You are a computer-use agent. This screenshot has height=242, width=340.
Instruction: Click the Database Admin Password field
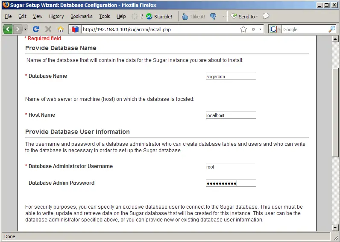[231, 183]
